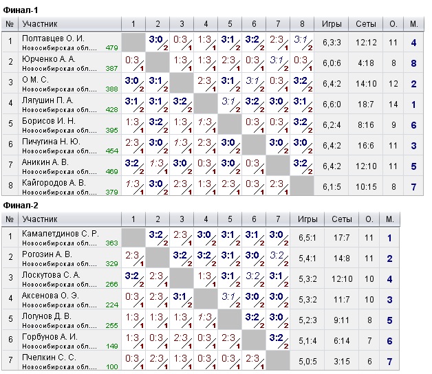Click sets total '17:7' for Камалетдинов
The image size is (432, 374).
[342, 238]
